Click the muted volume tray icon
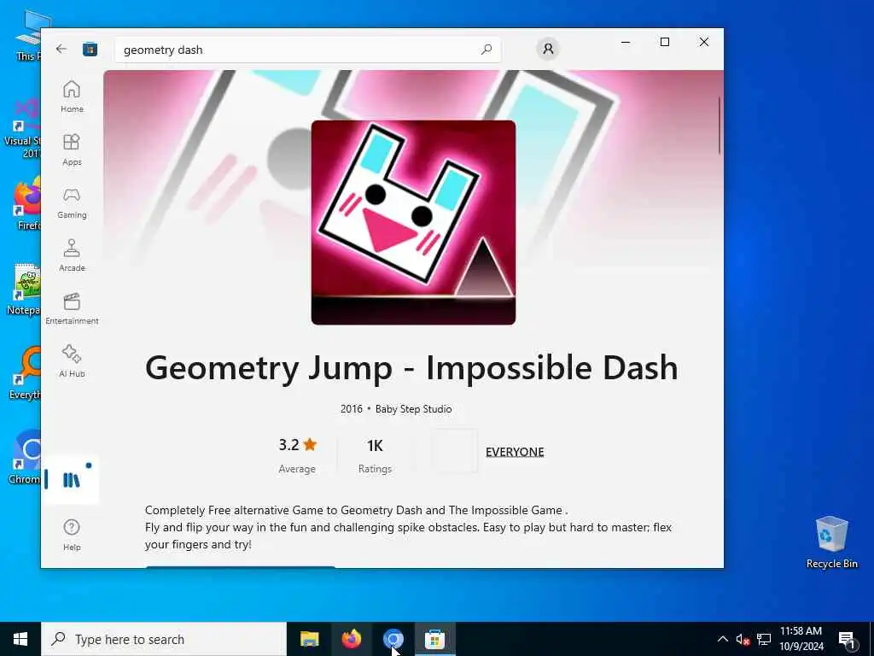874x656 pixels. (x=743, y=639)
